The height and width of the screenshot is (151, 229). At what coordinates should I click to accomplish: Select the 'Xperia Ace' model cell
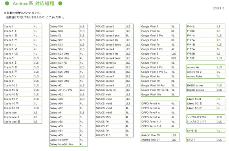19,113
